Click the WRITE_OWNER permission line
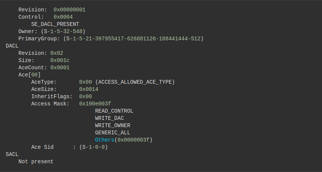This screenshot has width=322, height=172. coord(113,125)
